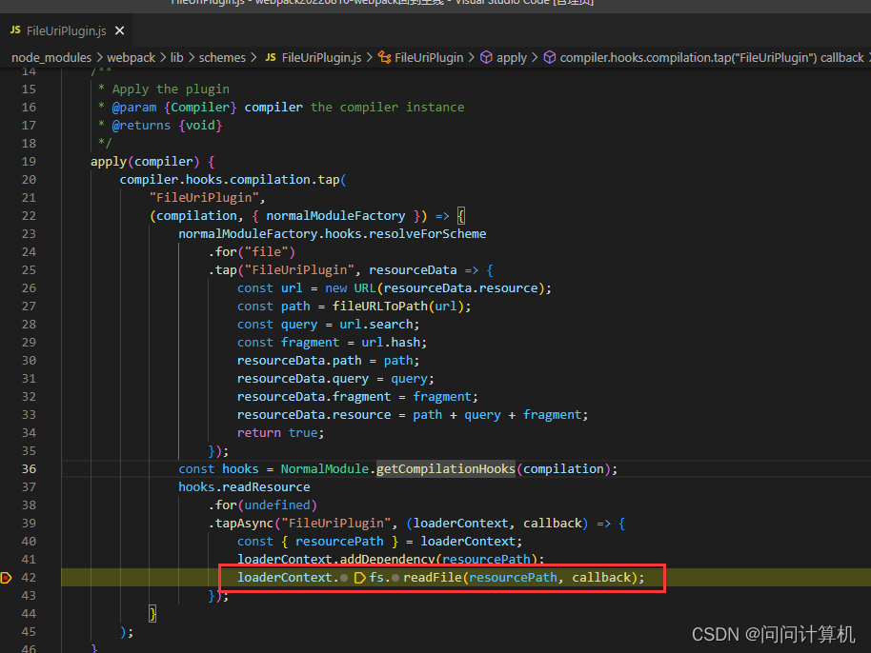Click resolveForScheme on line 23
Image resolution: width=871 pixels, height=653 pixels.
[x=428, y=234]
